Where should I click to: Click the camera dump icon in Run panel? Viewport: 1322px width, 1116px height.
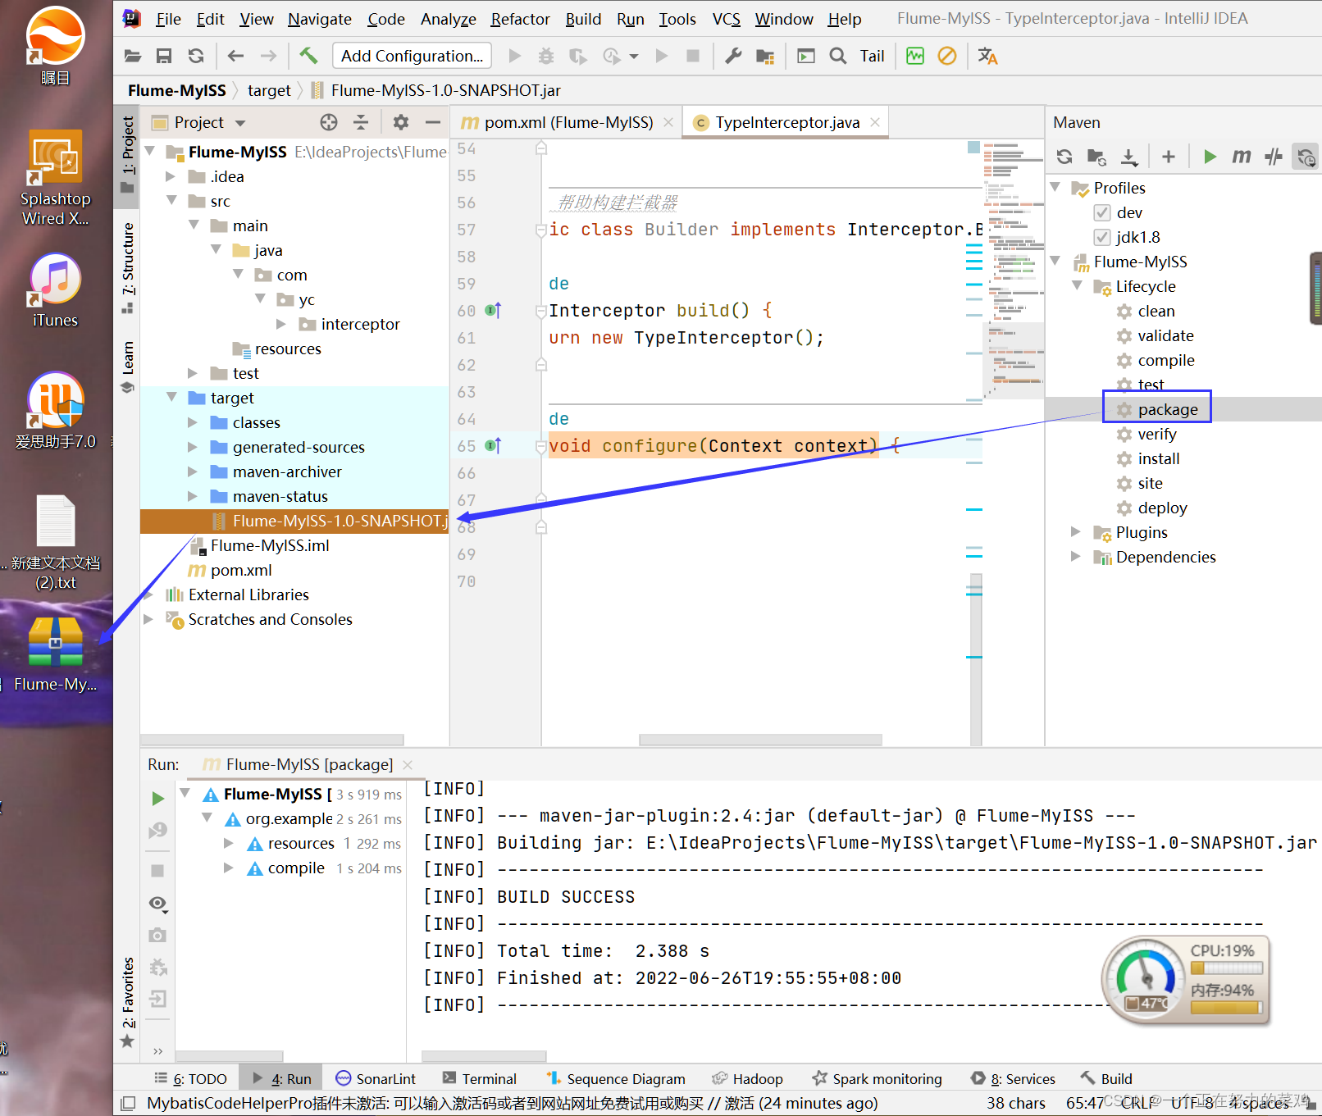pyautogui.click(x=158, y=935)
